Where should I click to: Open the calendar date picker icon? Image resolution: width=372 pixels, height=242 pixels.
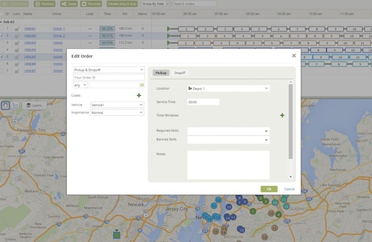point(141,85)
